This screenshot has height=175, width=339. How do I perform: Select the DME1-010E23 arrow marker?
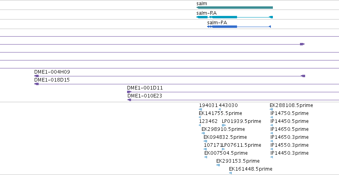tap(129, 100)
